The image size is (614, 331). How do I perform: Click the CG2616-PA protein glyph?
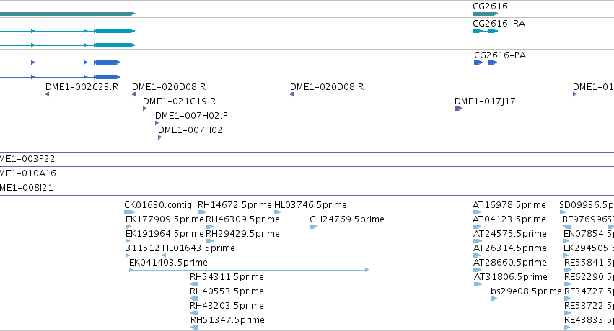486,63
